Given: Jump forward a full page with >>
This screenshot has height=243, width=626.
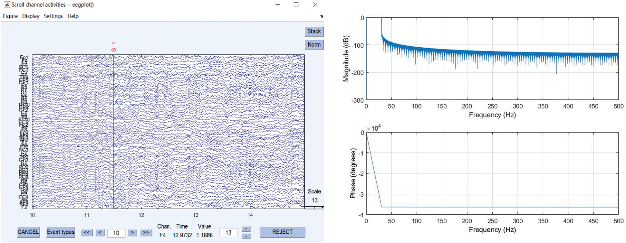Looking at the screenshot, I should 146,232.
